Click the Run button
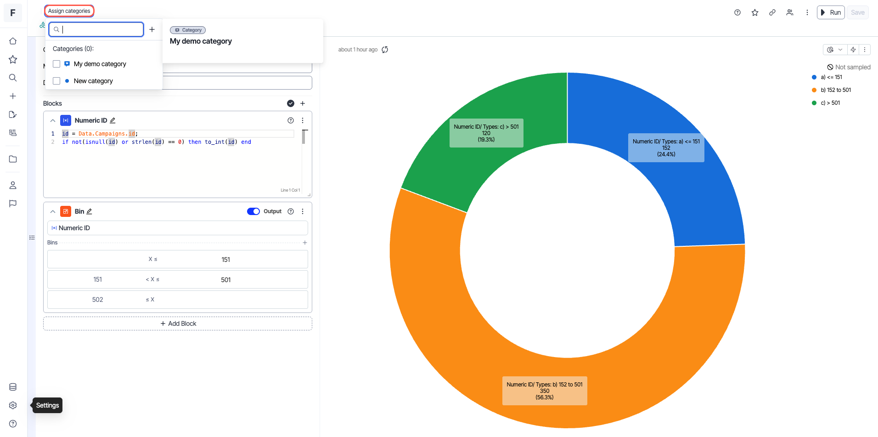This screenshot has height=437, width=878. [831, 13]
